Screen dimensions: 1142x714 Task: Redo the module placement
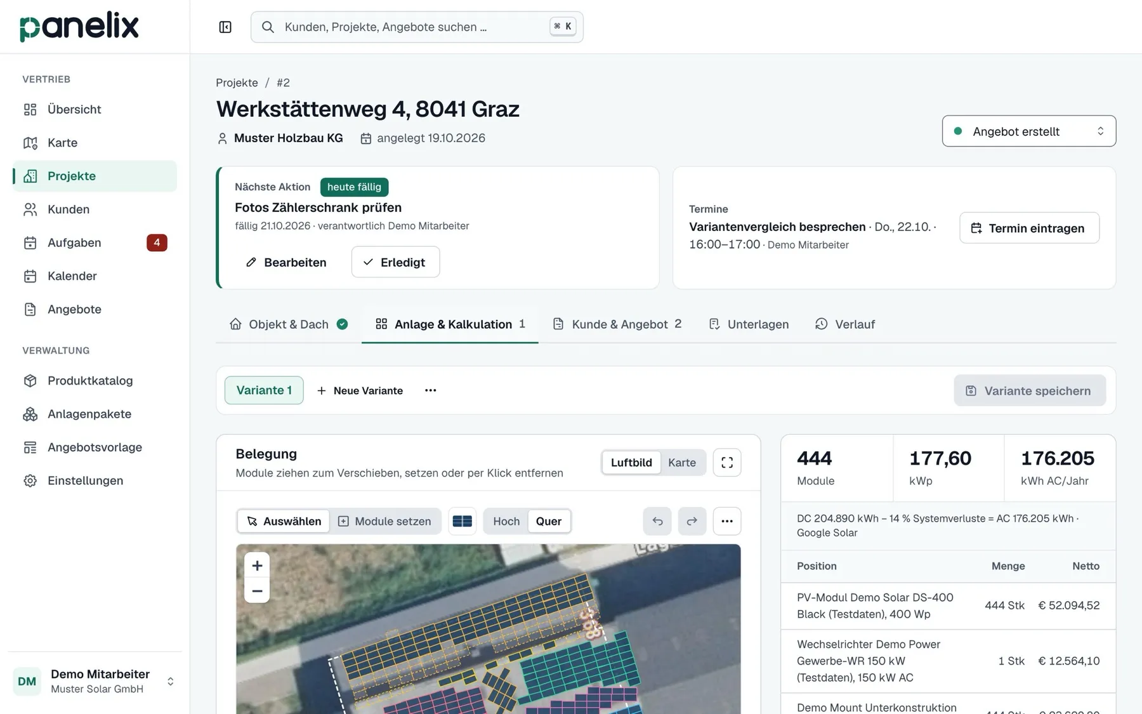692,521
